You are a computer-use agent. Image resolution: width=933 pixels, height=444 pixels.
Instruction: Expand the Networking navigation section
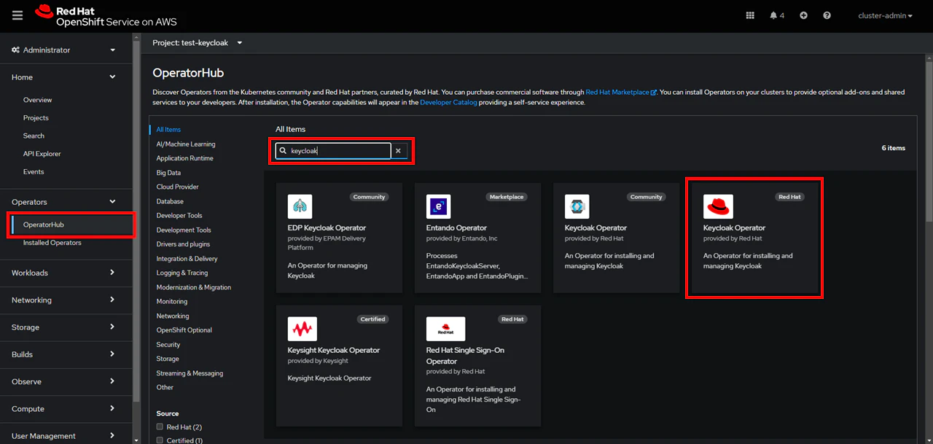(x=66, y=300)
